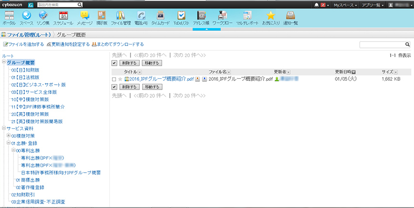Open the お気に入り star icon

coord(271,15)
